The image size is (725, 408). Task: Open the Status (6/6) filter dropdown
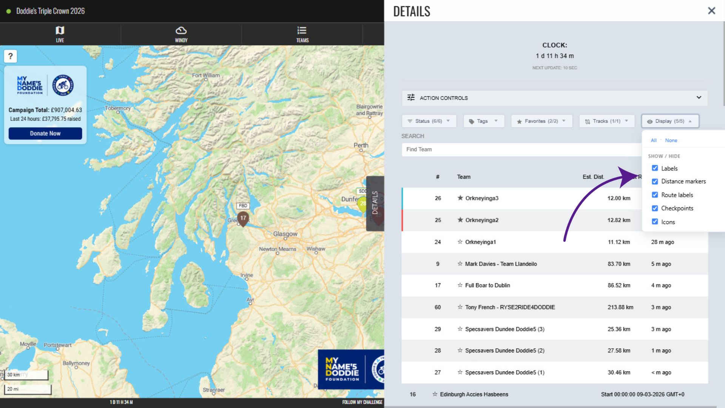(429, 121)
